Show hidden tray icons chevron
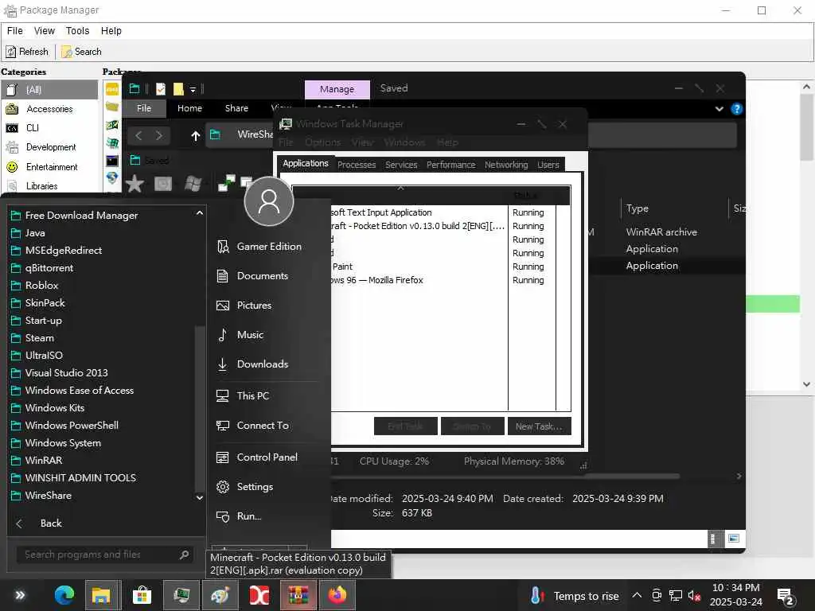This screenshot has height=611, width=815. tap(637, 595)
